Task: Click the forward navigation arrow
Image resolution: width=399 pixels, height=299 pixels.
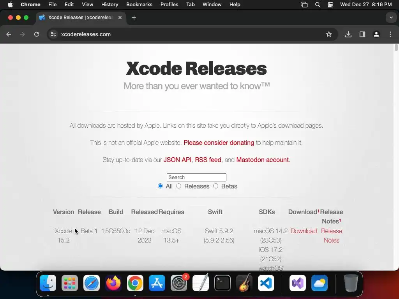Action: pyautogui.click(x=23, y=34)
